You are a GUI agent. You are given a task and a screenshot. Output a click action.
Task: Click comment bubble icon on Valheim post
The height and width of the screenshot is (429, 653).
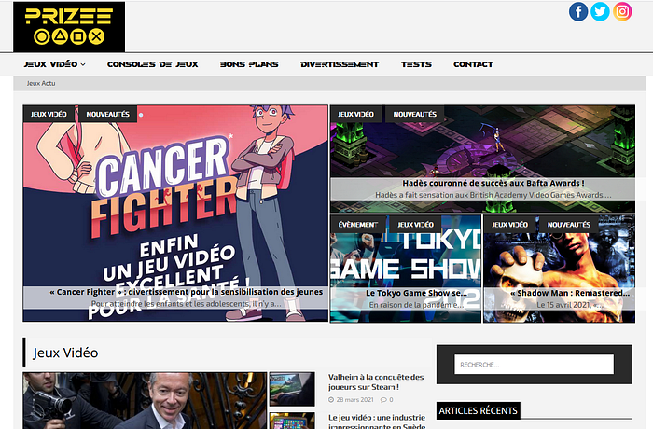click(383, 400)
